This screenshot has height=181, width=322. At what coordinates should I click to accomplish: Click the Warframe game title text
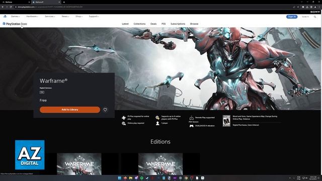coord(53,80)
